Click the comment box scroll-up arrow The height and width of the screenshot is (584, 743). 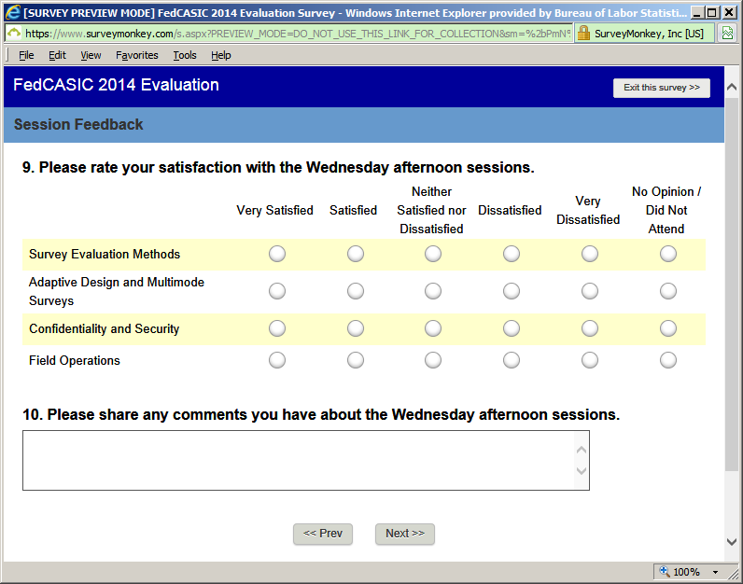tap(582, 450)
